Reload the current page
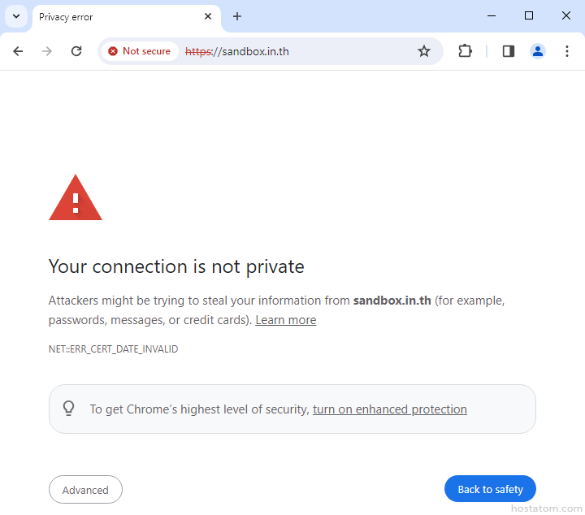Viewport: 585px width, 515px height. [76, 51]
